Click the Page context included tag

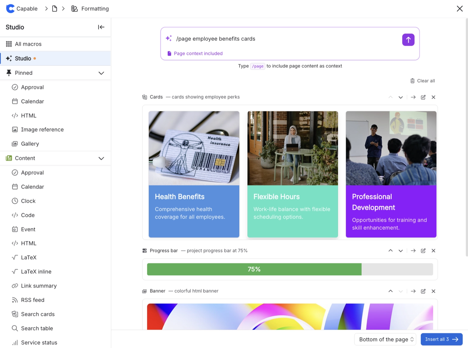[x=195, y=53]
